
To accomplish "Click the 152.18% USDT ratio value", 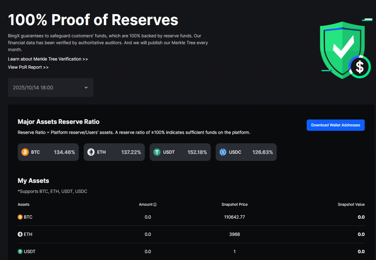I will coord(197,152).
